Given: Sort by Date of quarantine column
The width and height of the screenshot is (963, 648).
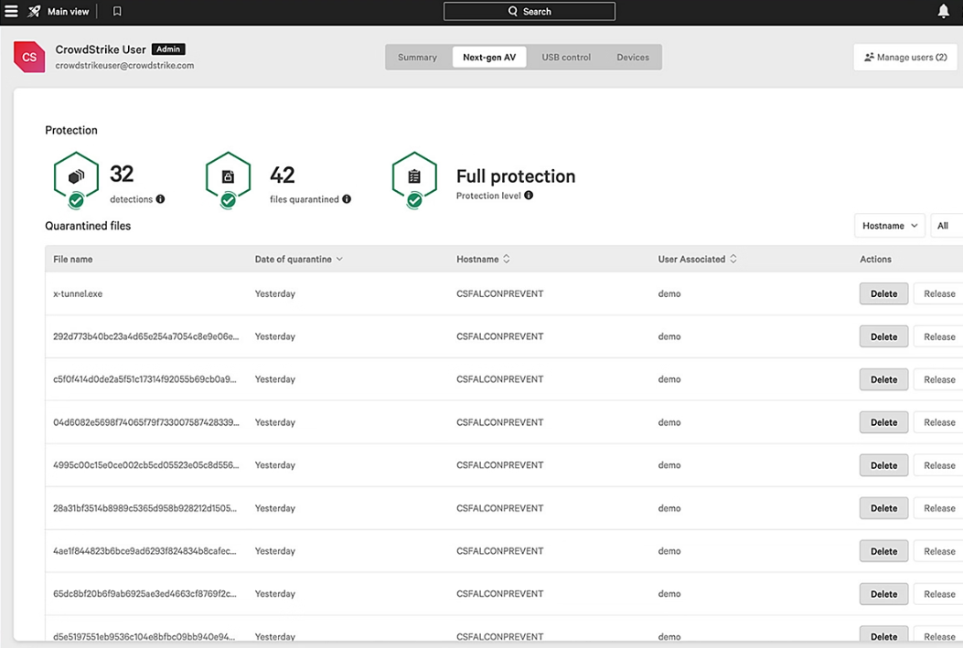Looking at the screenshot, I should [x=299, y=260].
